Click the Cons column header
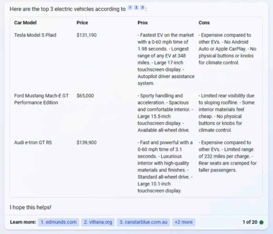 point(204,23)
